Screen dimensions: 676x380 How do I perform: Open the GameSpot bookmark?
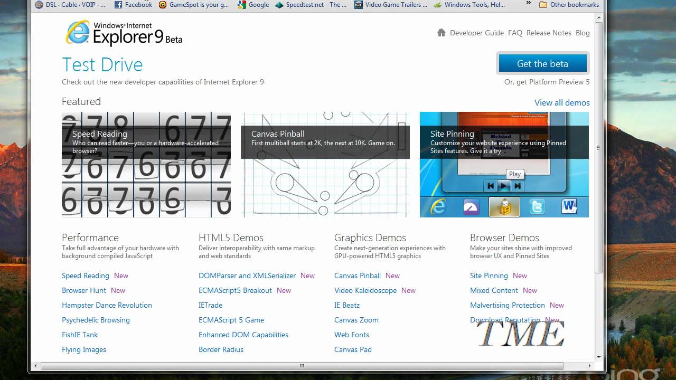click(x=194, y=5)
